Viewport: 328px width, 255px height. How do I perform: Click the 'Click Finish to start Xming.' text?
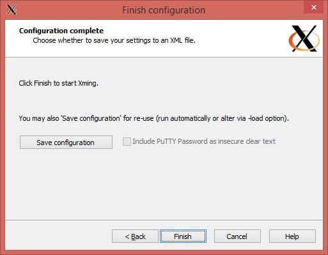[59, 83]
